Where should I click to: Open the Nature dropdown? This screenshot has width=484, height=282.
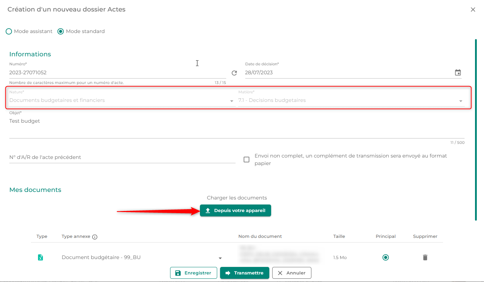122,101
